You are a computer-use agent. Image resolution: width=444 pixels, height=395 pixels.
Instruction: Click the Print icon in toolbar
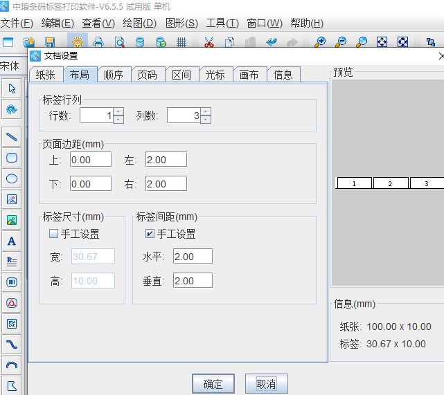98,42
